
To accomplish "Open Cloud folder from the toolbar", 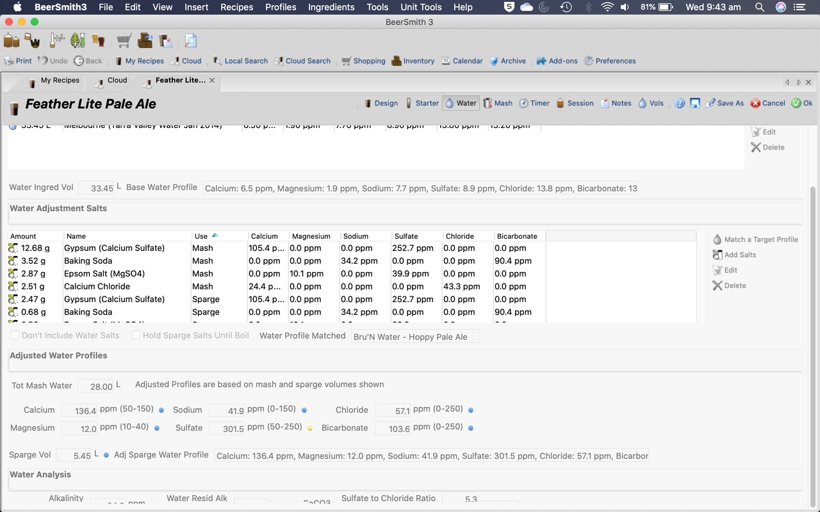I will (186, 61).
